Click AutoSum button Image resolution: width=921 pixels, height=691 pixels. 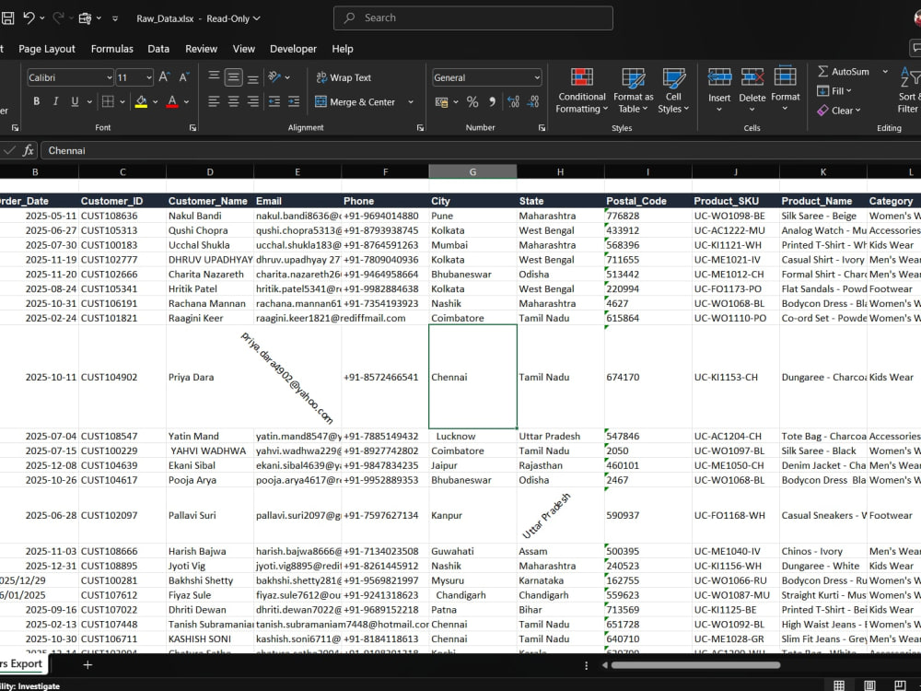click(844, 71)
